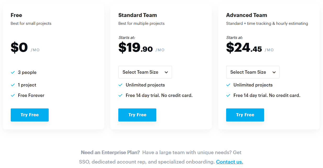Click the chevron on Advanced Team's size selector
Image resolution: width=323 pixels, height=168 pixels.
point(274,72)
